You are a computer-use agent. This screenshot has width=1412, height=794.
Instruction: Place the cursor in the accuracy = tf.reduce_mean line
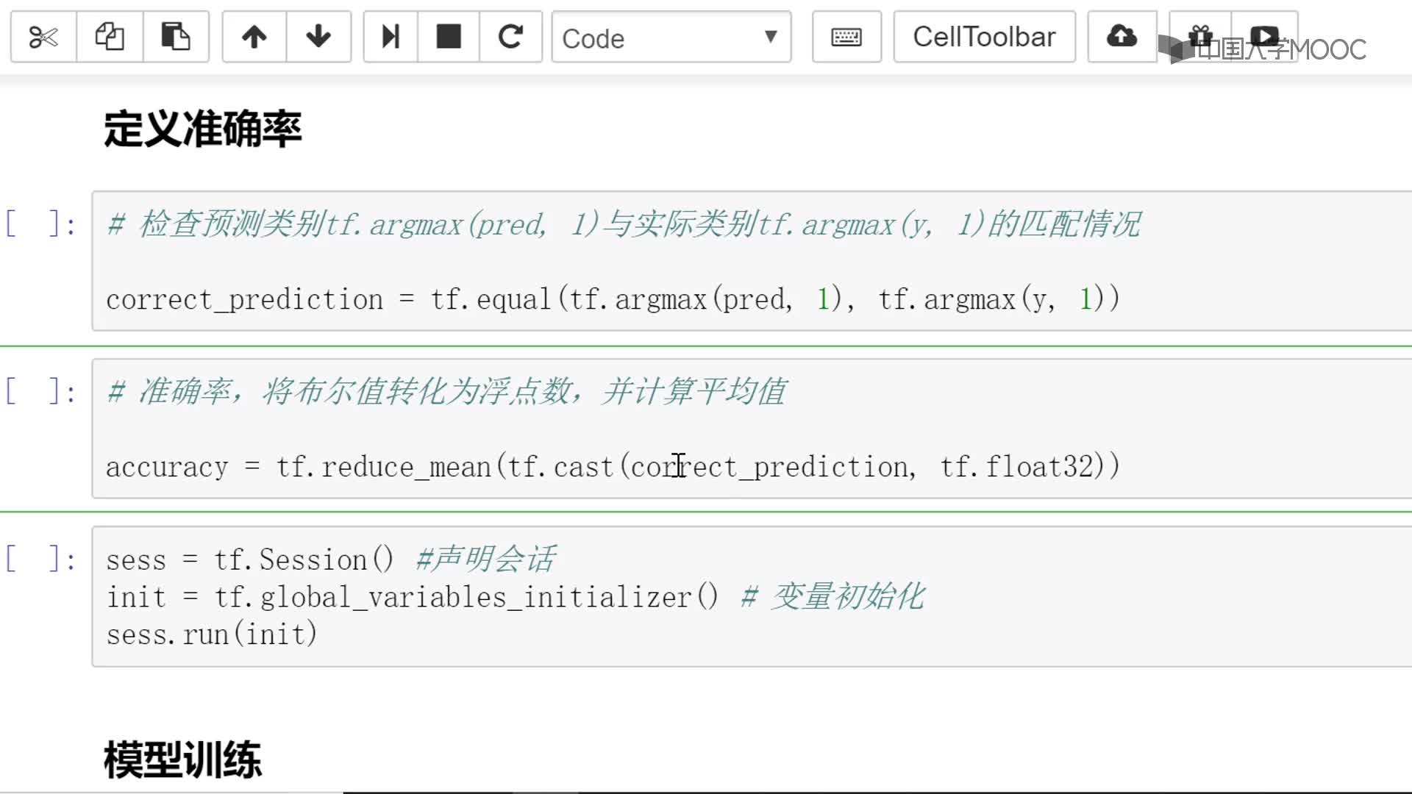coord(613,467)
